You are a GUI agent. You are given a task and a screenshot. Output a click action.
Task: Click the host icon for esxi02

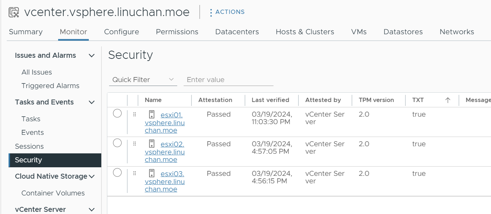152,144
